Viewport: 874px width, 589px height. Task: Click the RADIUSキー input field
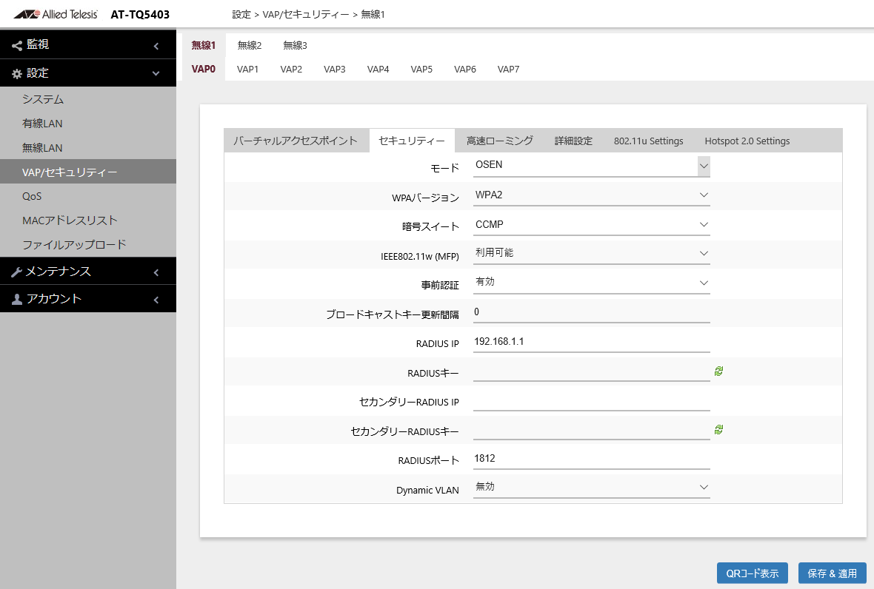coord(591,372)
